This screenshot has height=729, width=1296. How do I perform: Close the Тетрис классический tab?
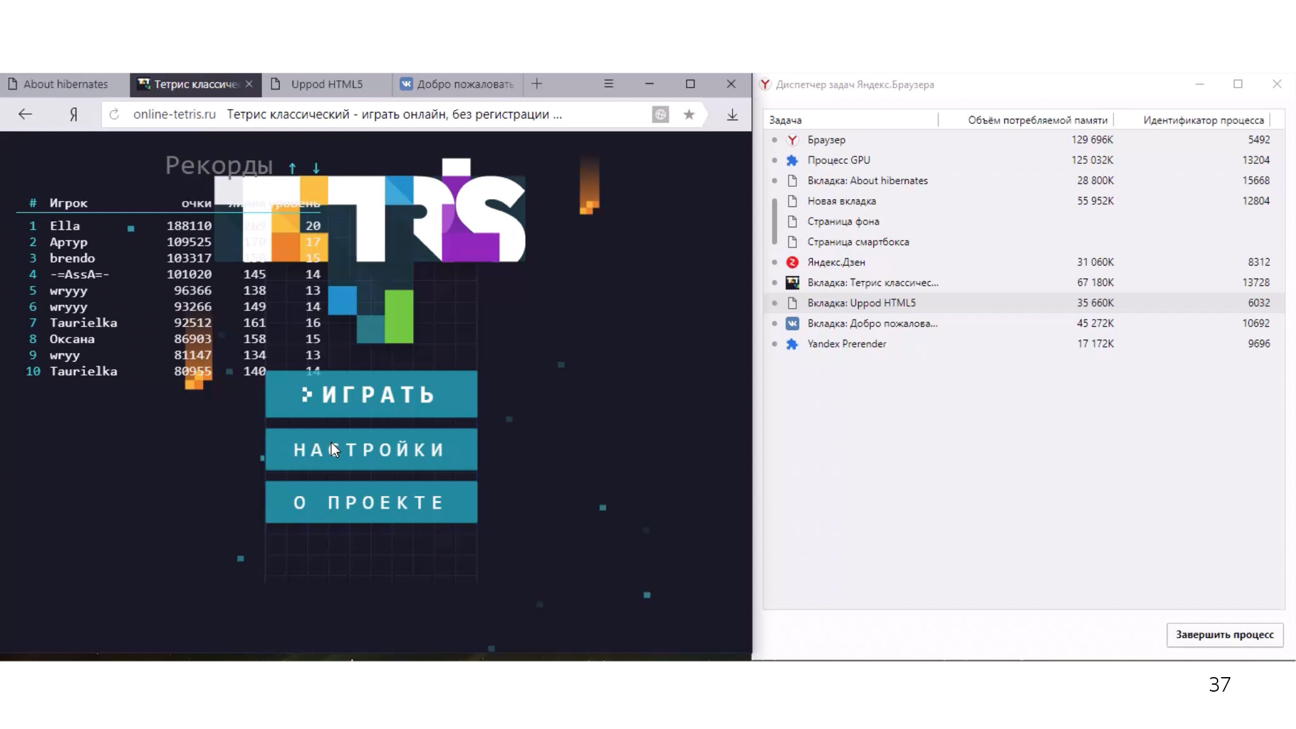click(x=249, y=84)
